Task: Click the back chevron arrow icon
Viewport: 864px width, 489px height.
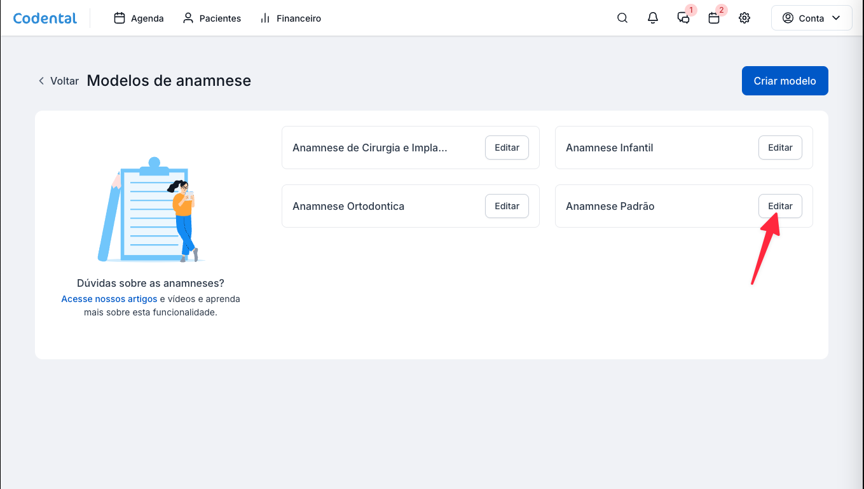Action: 41,81
